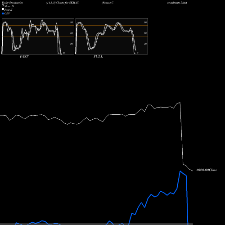The image size is (225, 225).
Task: Click the Slow D legend swatch
Action: [x=3, y=5]
